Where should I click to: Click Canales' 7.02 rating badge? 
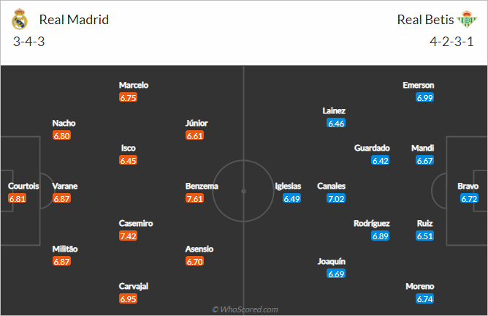click(x=336, y=198)
